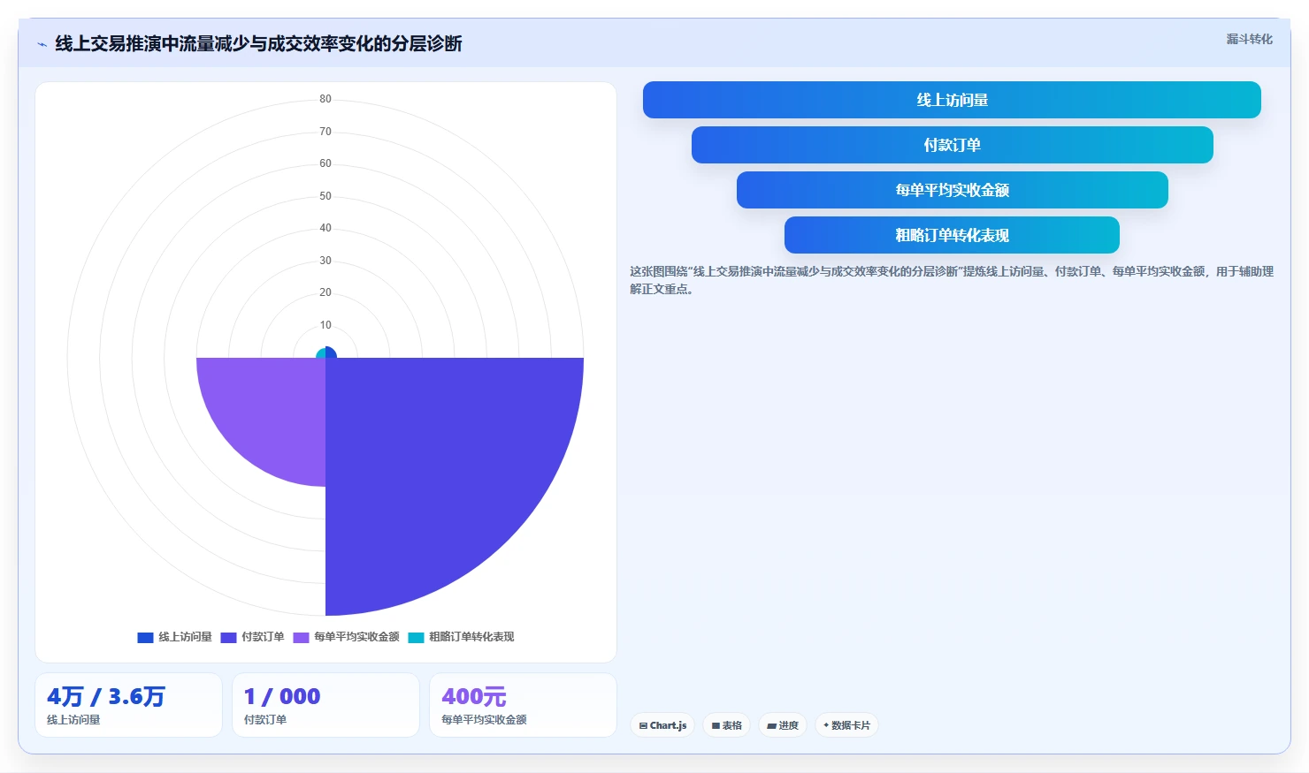Open the 400元 metric card
The height and width of the screenshot is (773, 1309).
point(523,705)
